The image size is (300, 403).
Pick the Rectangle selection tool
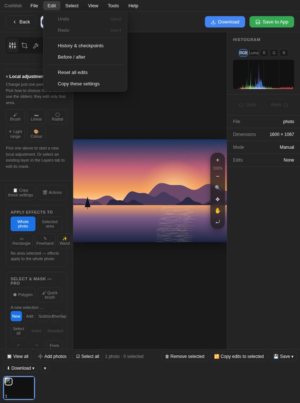pyautogui.click(x=22, y=241)
